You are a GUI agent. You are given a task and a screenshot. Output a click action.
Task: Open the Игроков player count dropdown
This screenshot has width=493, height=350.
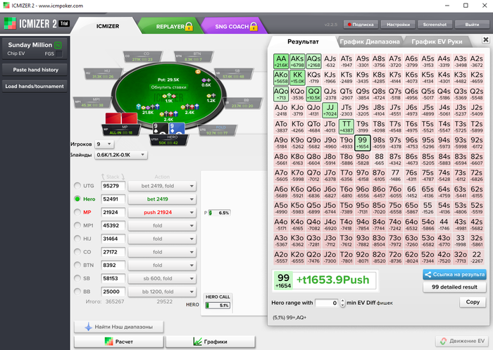104,144
